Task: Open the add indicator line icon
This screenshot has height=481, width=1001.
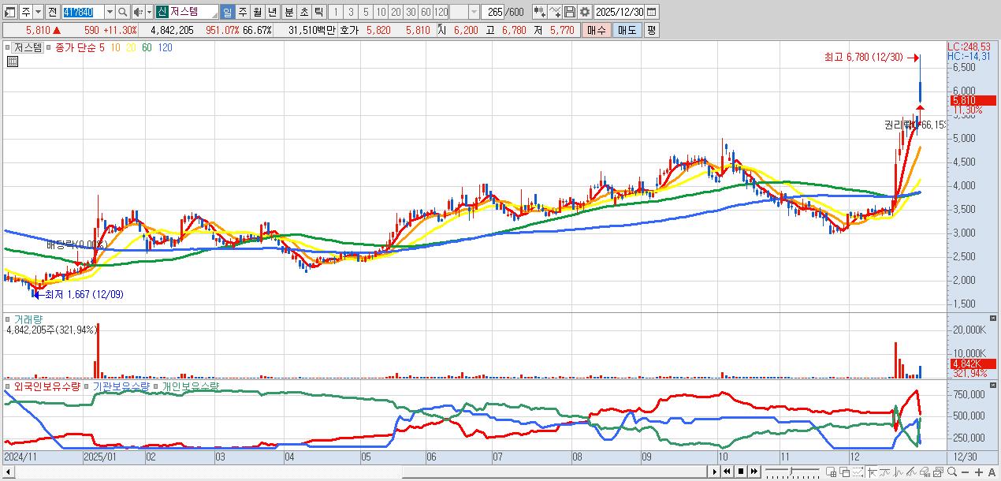Action: click(555, 12)
